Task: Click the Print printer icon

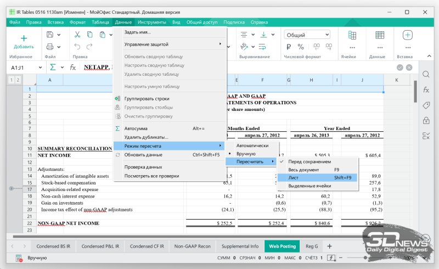Action: (50, 47)
